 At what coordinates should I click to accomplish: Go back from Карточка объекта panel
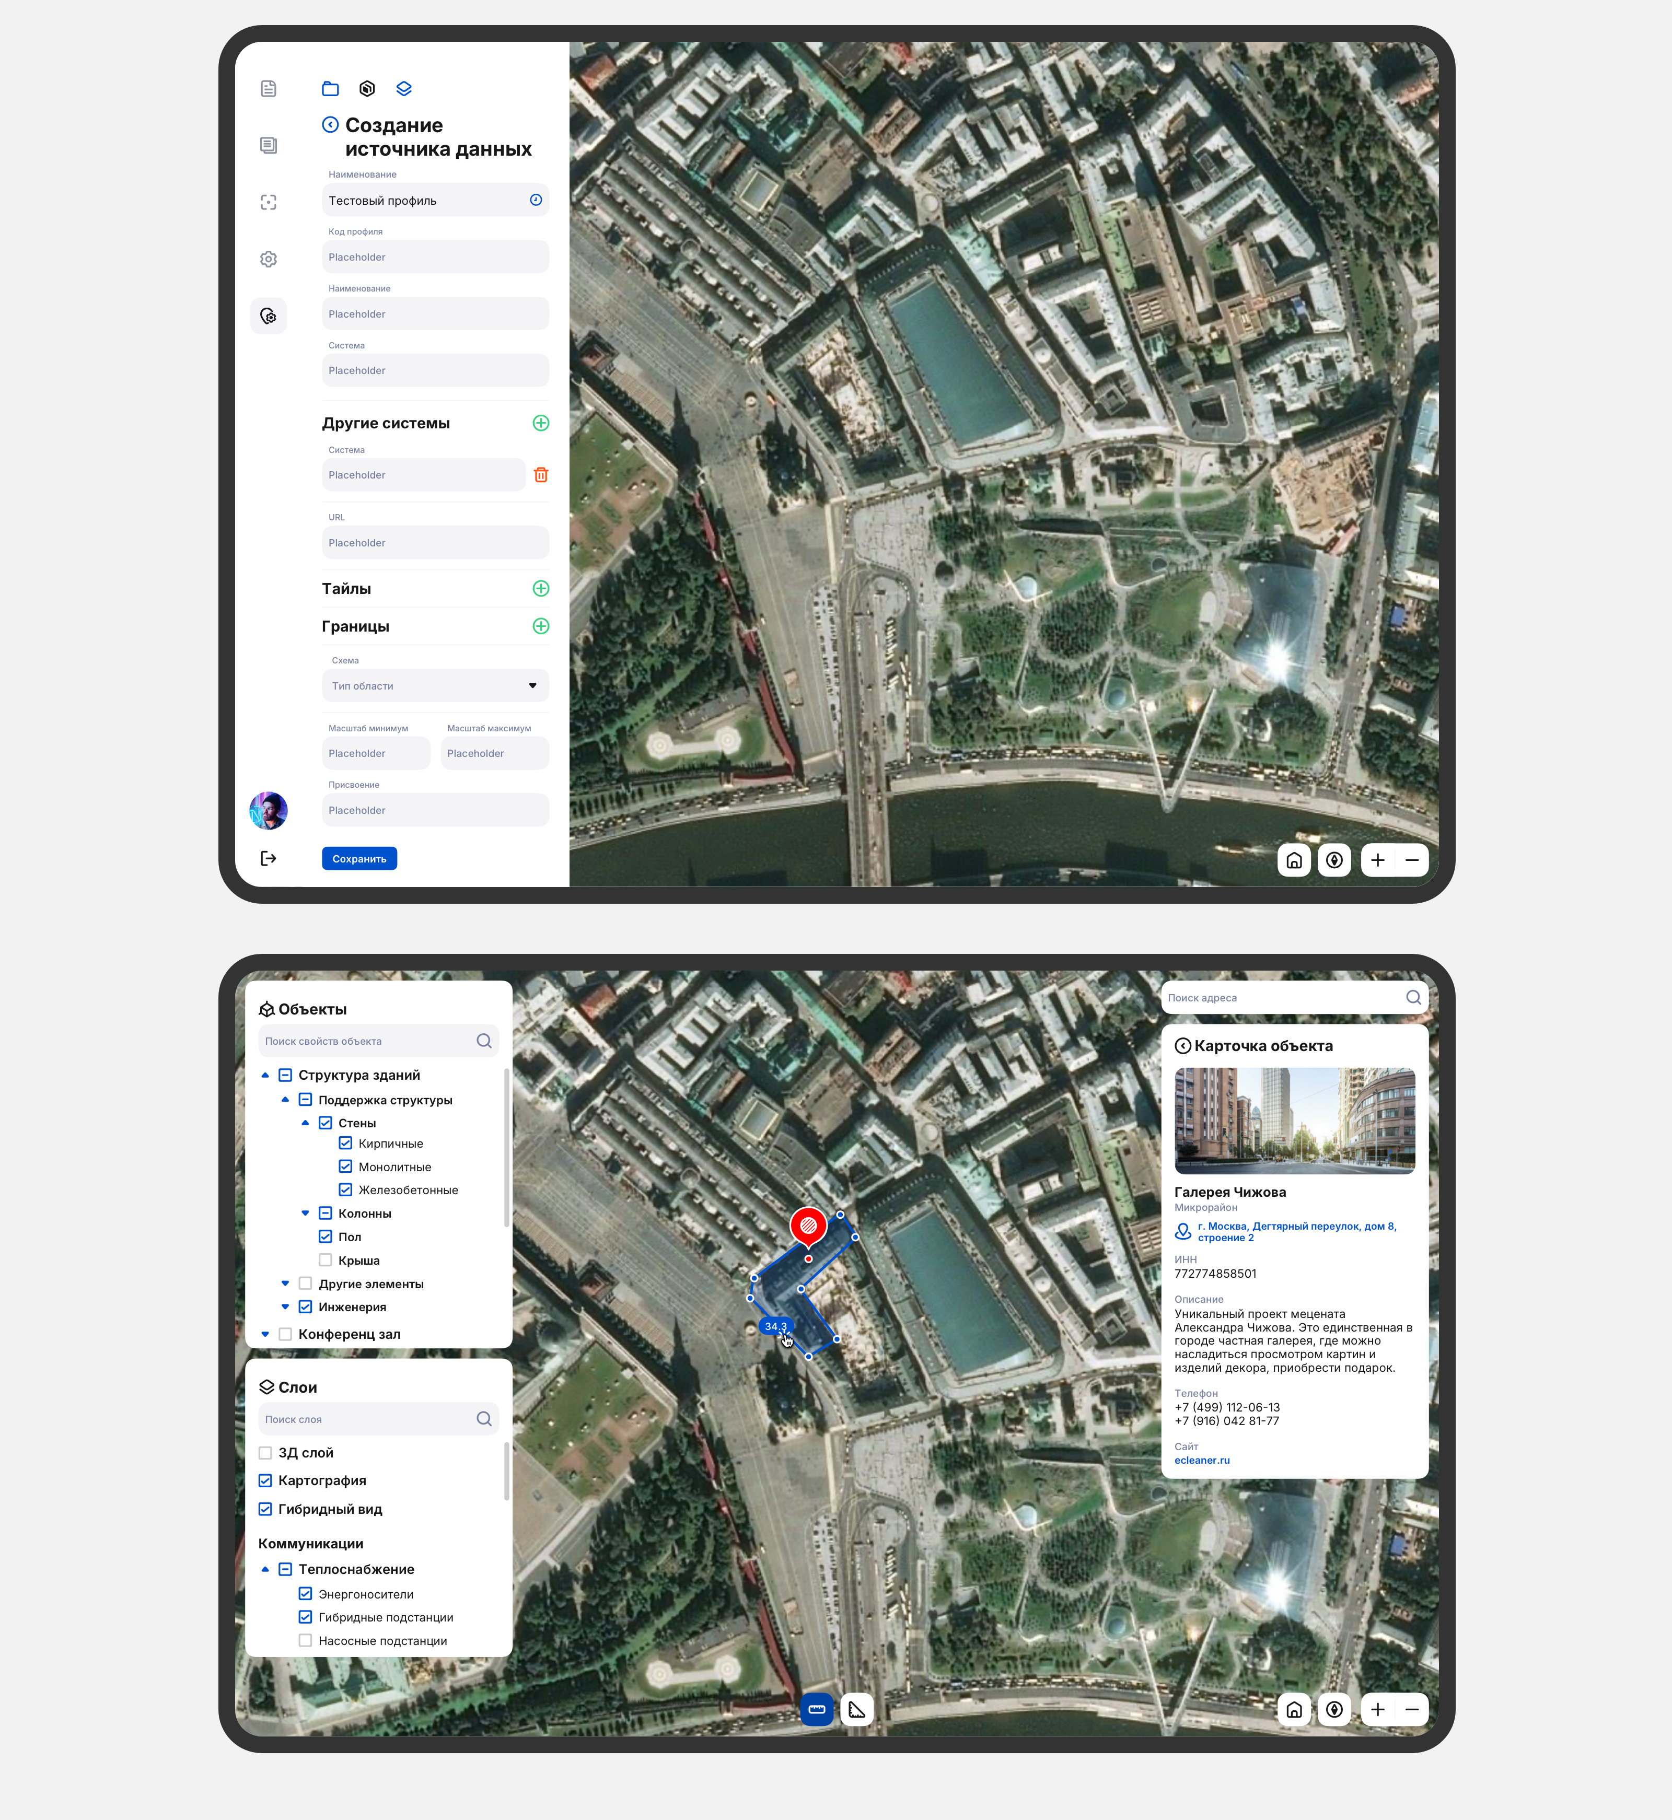tap(1182, 1046)
